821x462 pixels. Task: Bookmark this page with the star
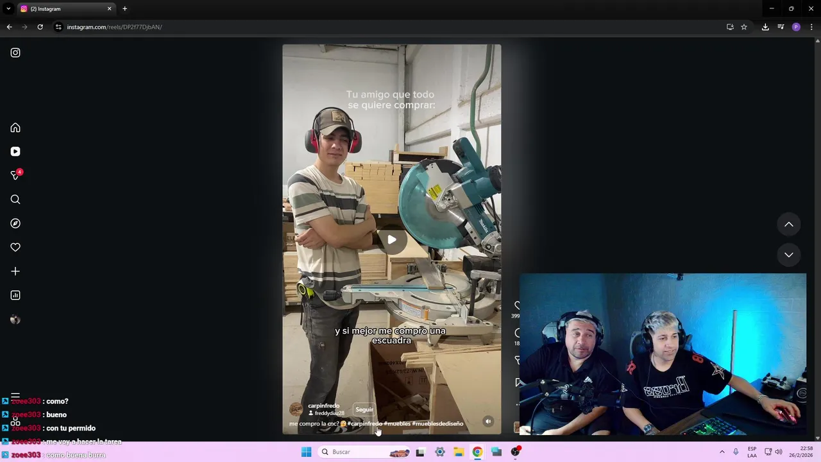point(744,27)
